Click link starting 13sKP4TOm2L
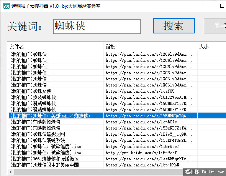The image size is (226, 176). pos(149,140)
